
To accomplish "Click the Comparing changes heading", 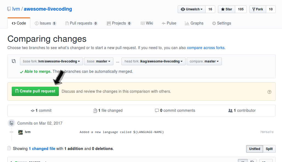I will (47, 39).
